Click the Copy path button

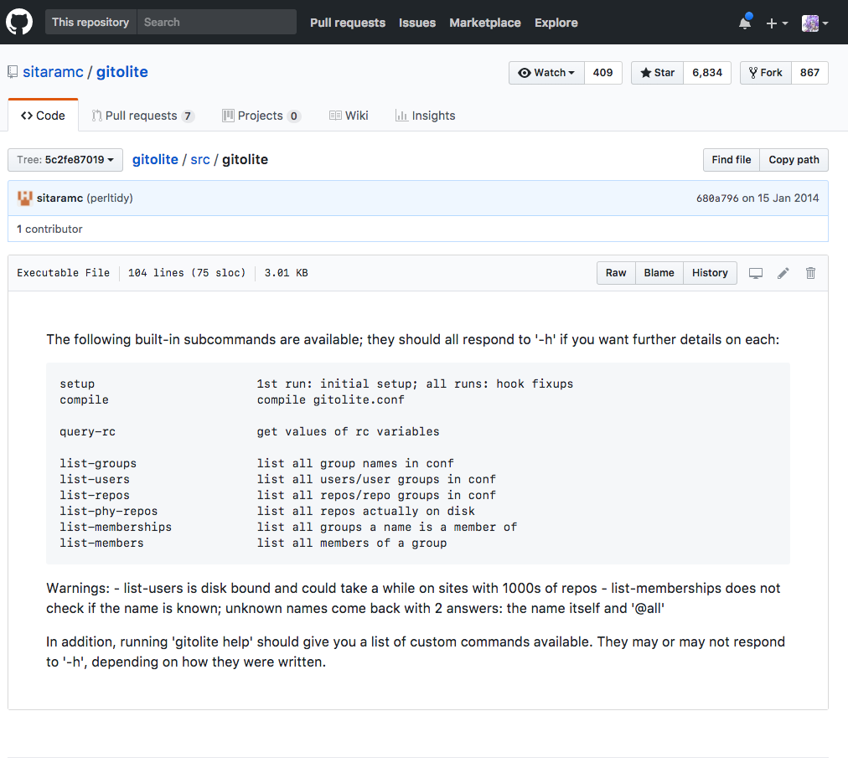(794, 159)
